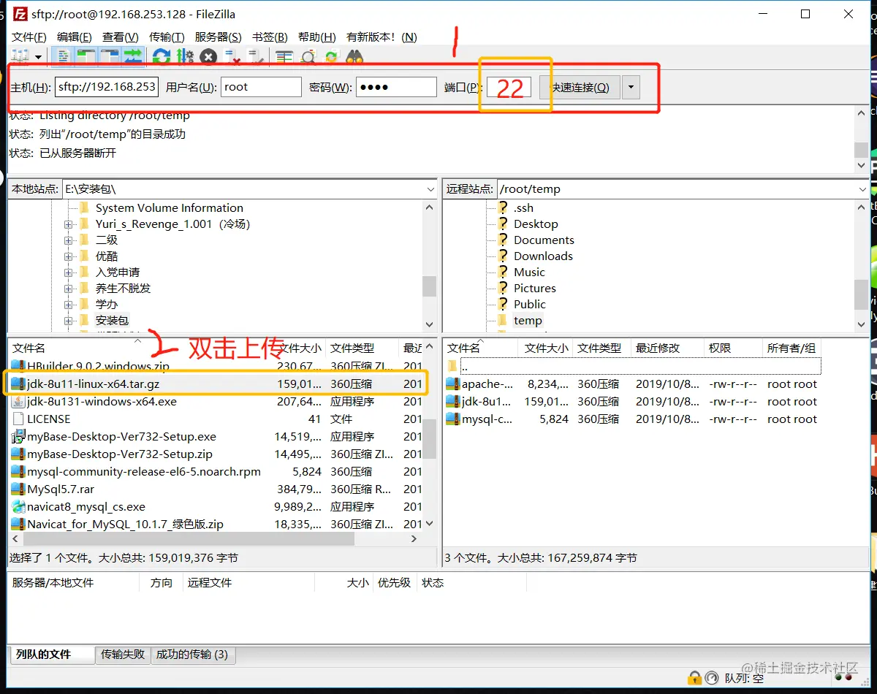Open the 编辑(E) menu
This screenshot has width=877, height=694.
pyautogui.click(x=75, y=37)
